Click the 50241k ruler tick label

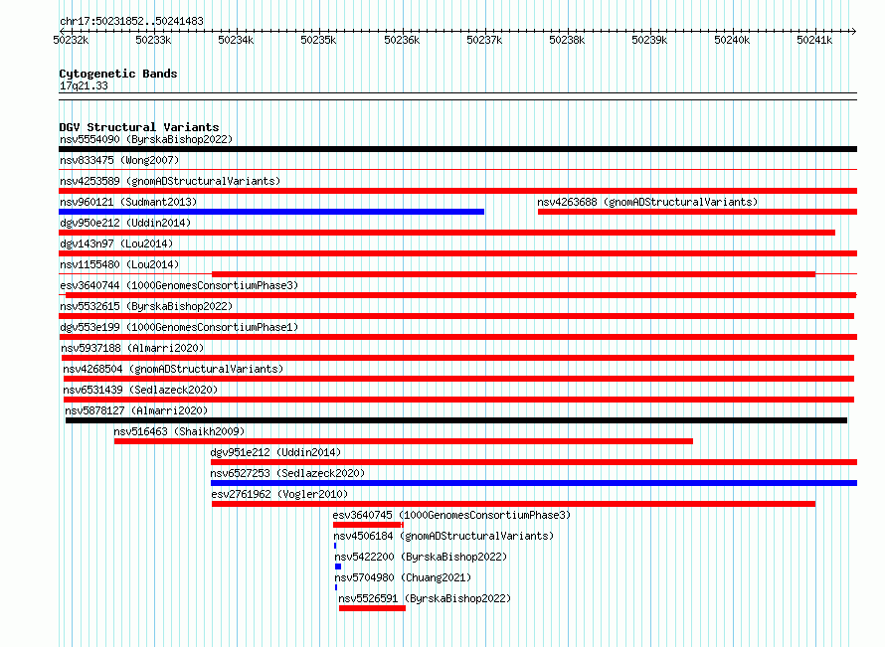click(x=814, y=40)
